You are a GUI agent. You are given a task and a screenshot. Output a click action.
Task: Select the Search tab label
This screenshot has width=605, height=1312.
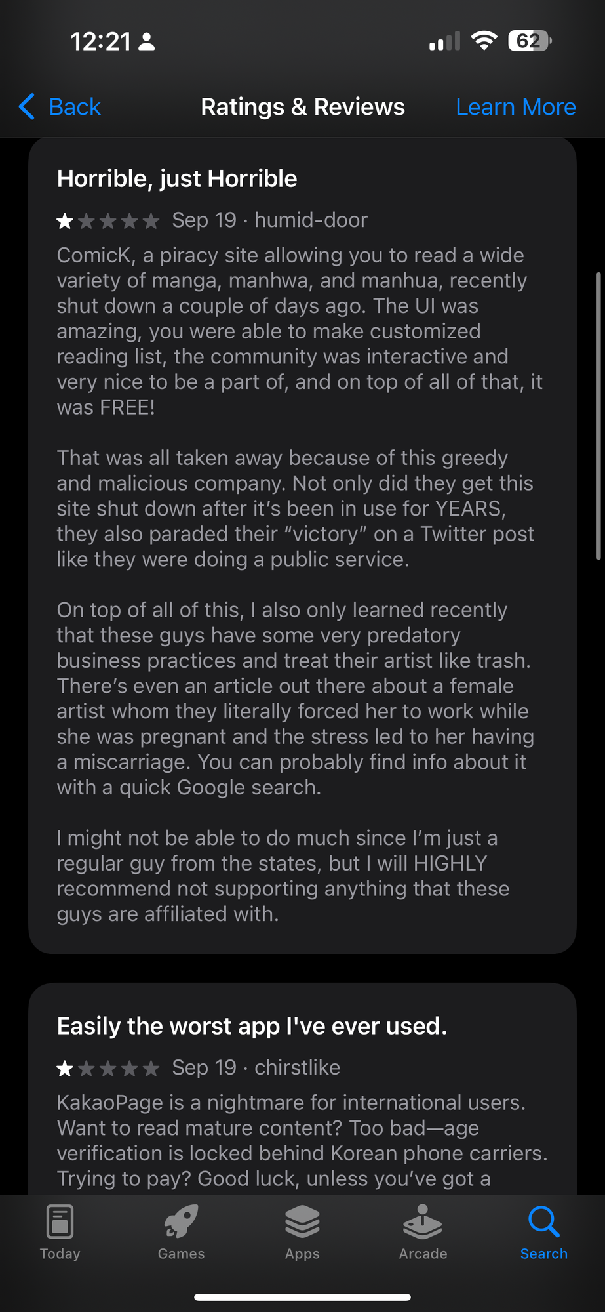coord(543,1254)
